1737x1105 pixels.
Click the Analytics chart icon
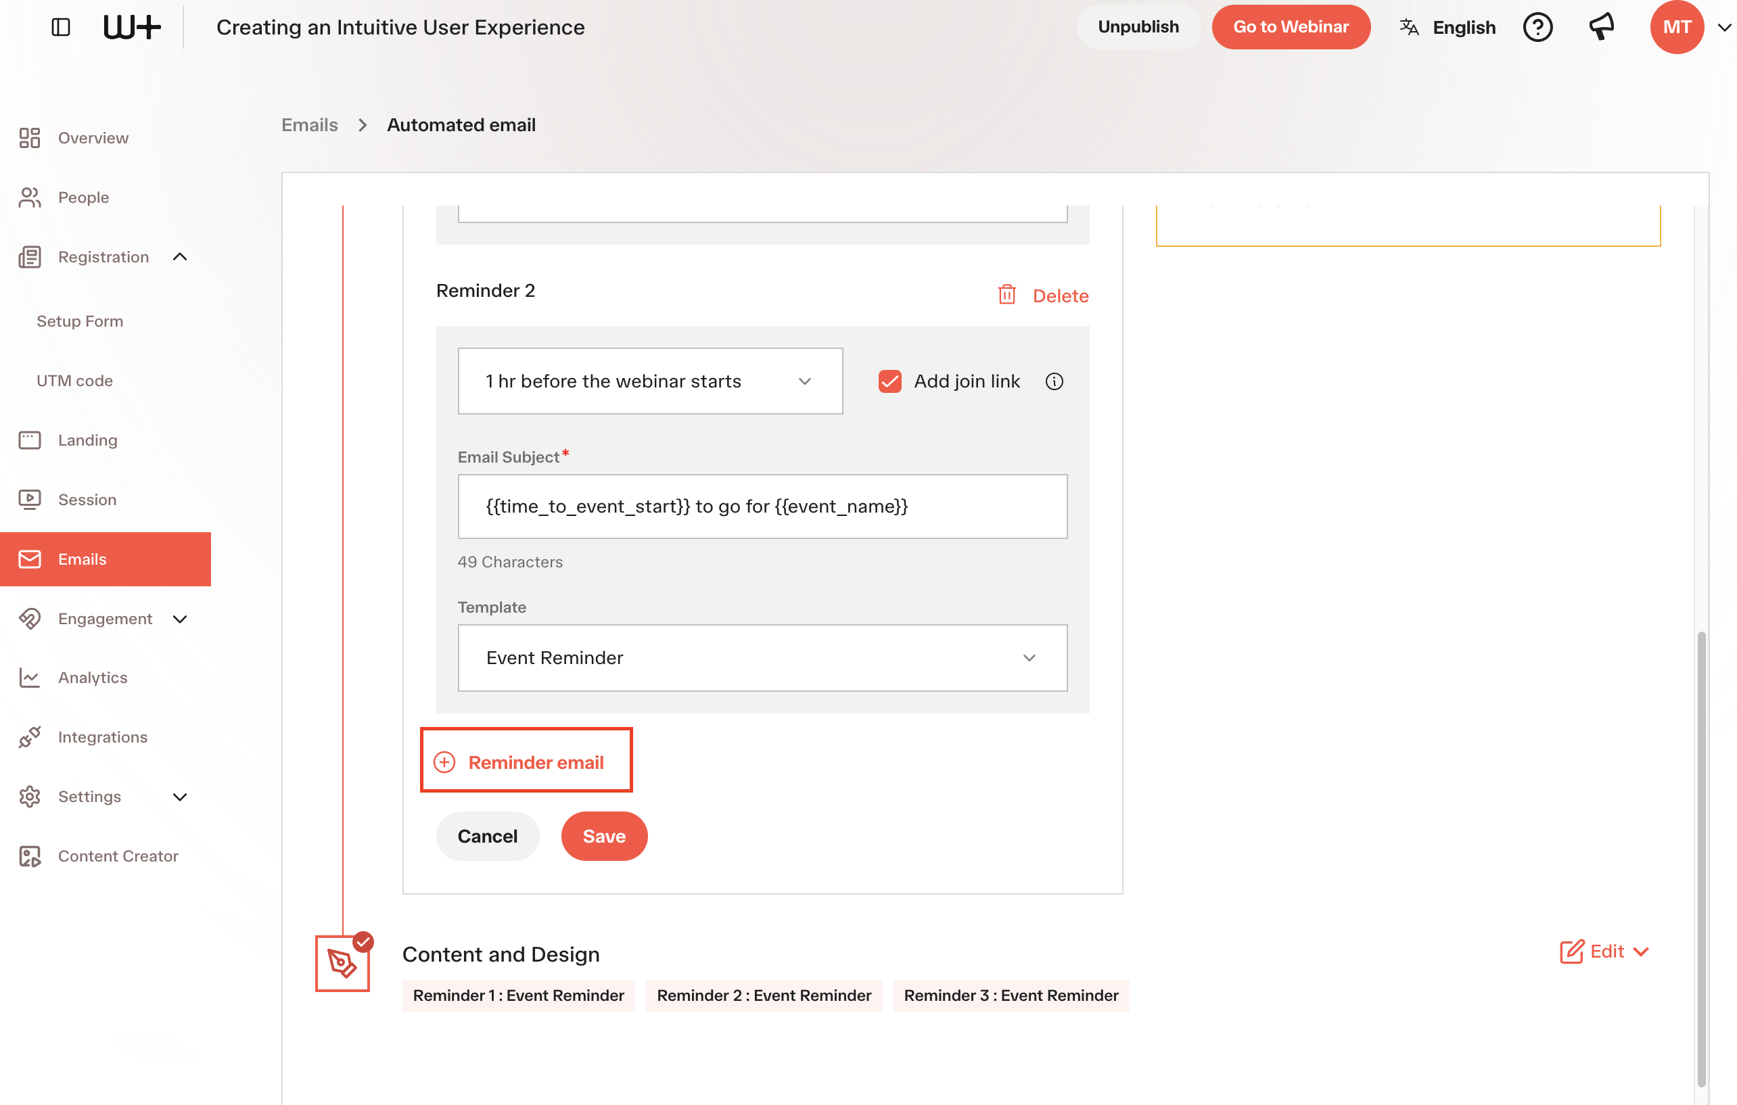(30, 678)
